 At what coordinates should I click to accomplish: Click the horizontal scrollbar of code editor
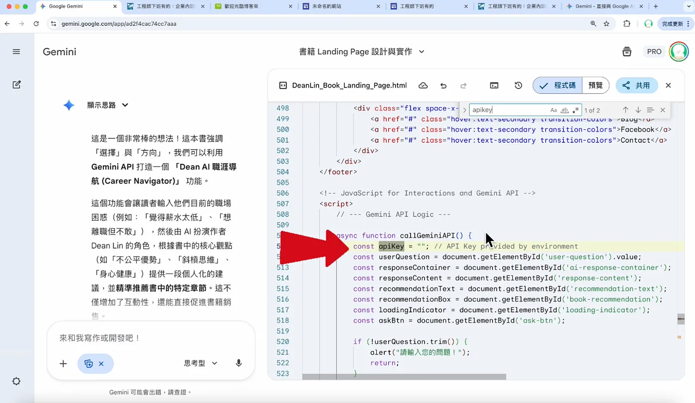[x=404, y=377]
